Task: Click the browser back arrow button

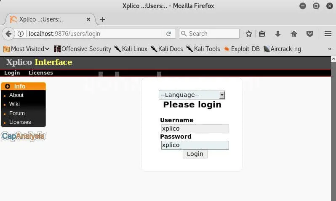Action: coord(8,34)
